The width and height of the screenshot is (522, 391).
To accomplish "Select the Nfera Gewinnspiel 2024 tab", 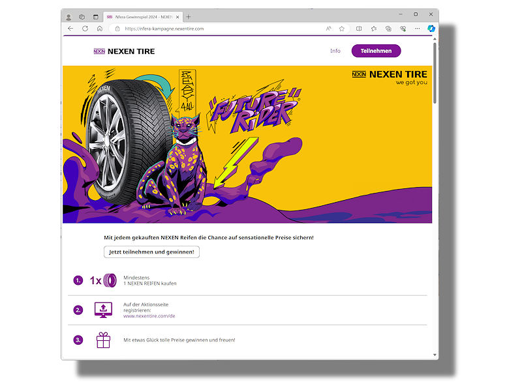I will [x=144, y=17].
